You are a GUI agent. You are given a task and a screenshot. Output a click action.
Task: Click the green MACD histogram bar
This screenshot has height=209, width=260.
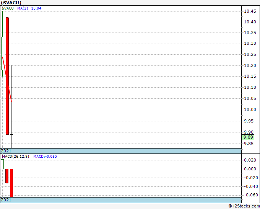click(x=2, y=164)
